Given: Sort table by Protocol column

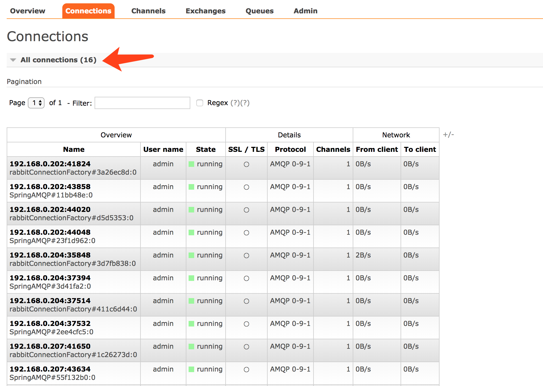Looking at the screenshot, I should 290,149.
